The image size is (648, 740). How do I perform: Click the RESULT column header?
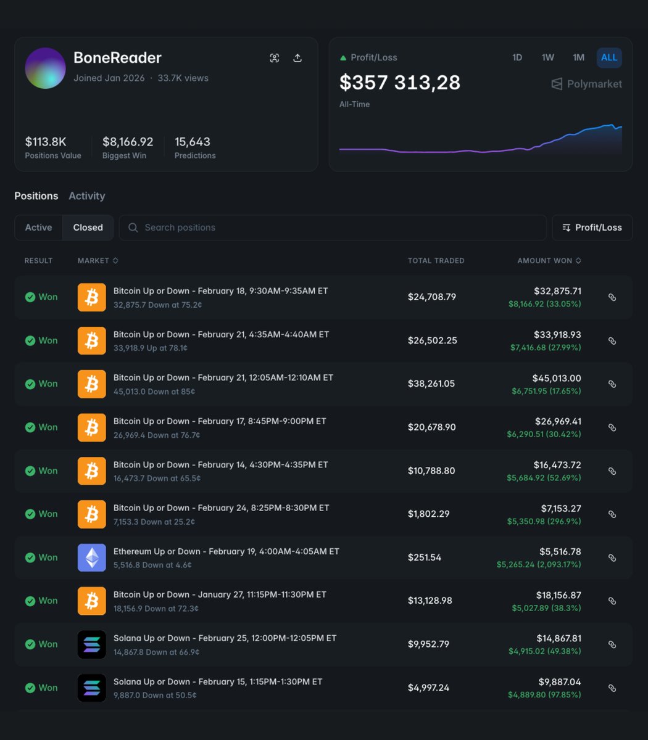(x=38, y=261)
